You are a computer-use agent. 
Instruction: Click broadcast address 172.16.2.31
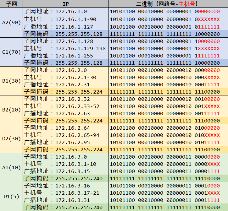point(73,85)
